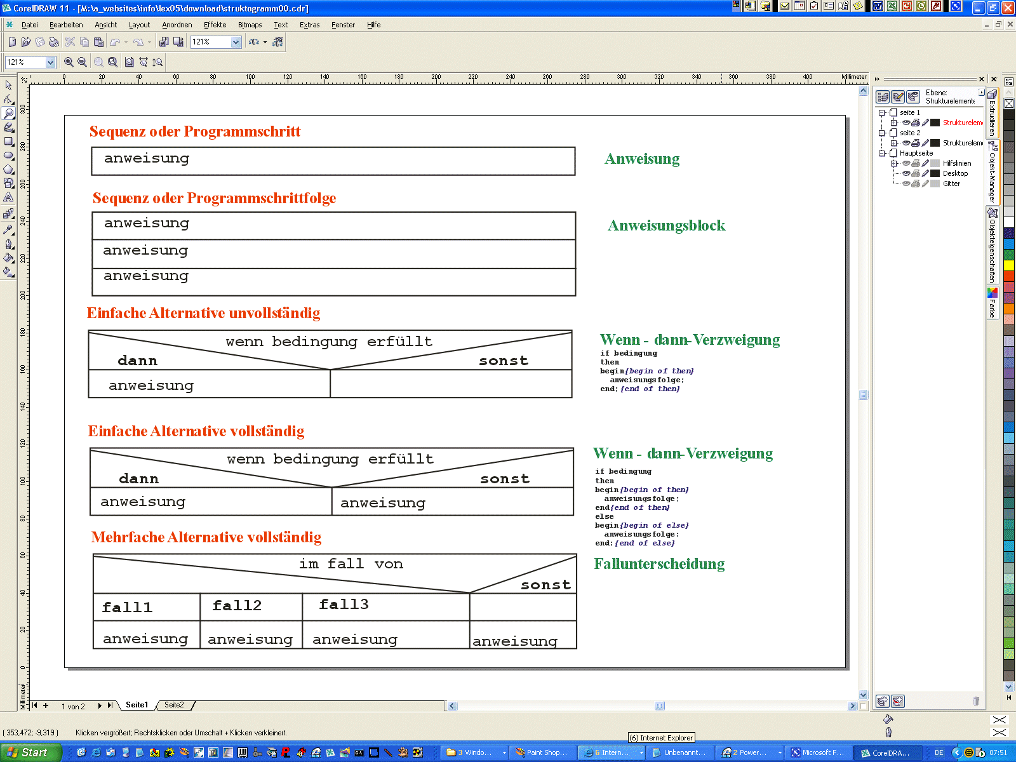The width and height of the screenshot is (1016, 762).
Task: Click the Paste icon
Action: click(x=98, y=42)
